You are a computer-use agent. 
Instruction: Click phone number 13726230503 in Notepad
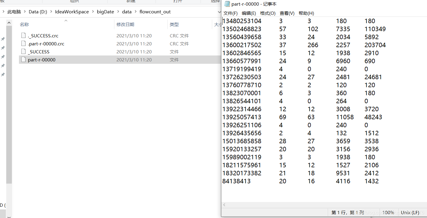tap(242, 77)
